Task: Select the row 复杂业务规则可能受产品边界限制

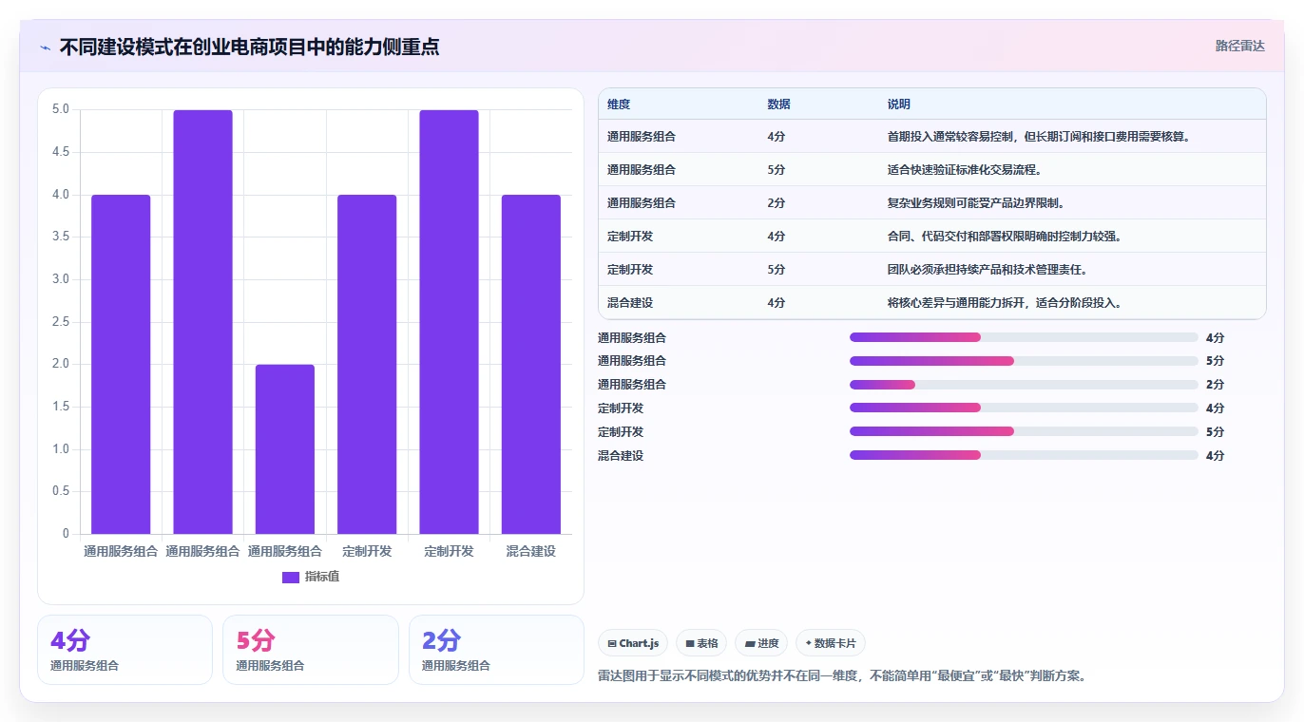Action: tap(931, 203)
